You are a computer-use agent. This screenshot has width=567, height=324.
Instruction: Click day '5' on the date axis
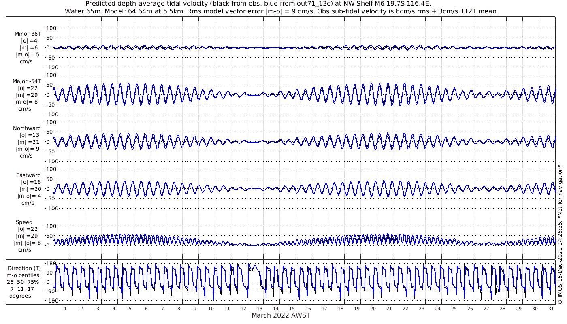(130, 308)
